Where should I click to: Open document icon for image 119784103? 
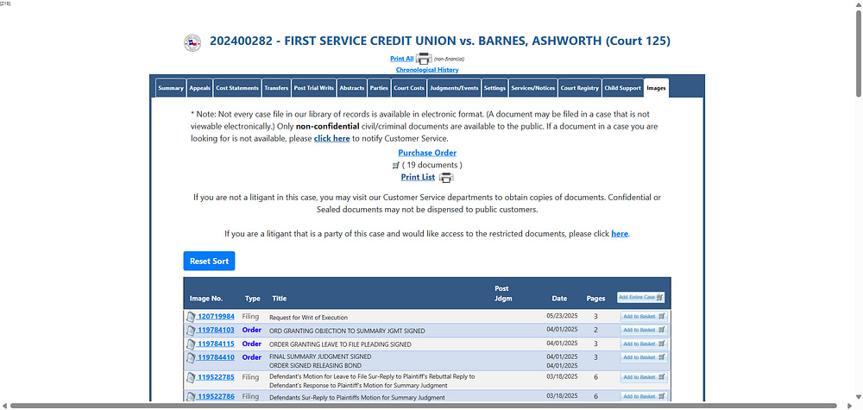click(191, 331)
